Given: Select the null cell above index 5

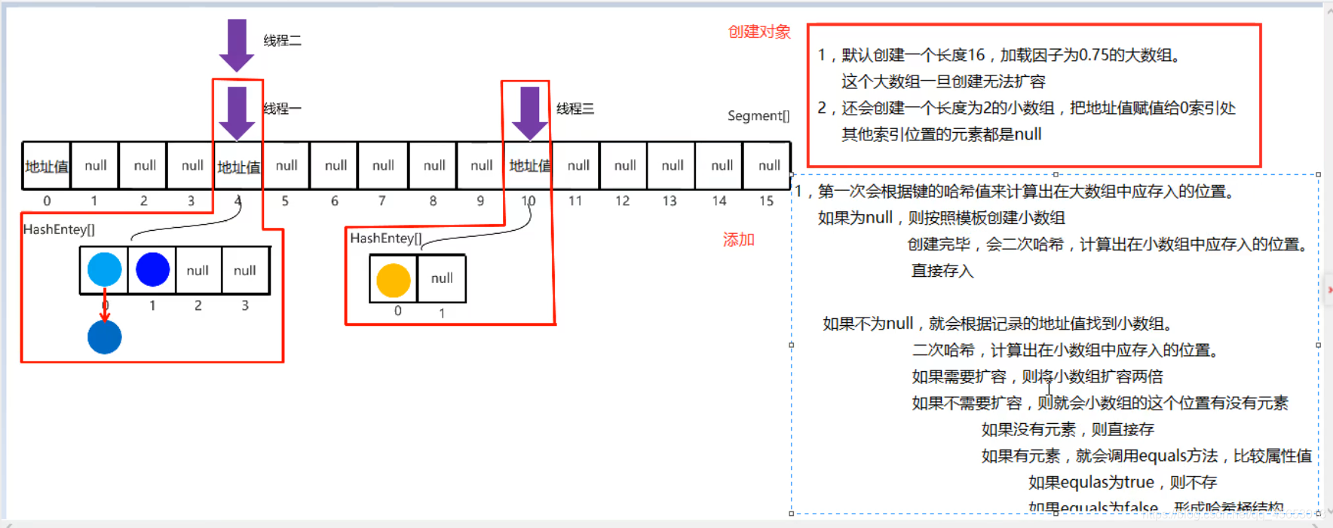Looking at the screenshot, I should 286,166.
